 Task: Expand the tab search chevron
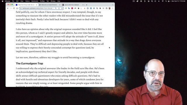pos(113,5)
